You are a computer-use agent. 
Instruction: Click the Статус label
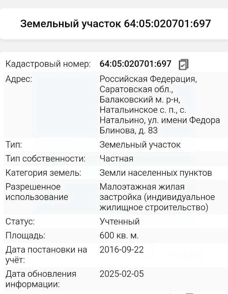(20, 221)
